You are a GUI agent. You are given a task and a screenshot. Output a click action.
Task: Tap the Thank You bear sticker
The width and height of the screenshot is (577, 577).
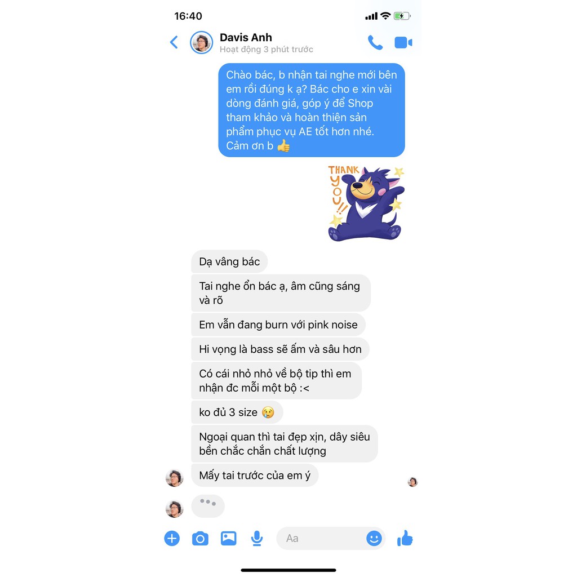tap(366, 203)
